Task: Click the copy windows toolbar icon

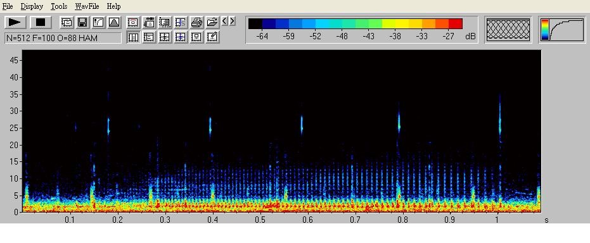Action: (67, 22)
